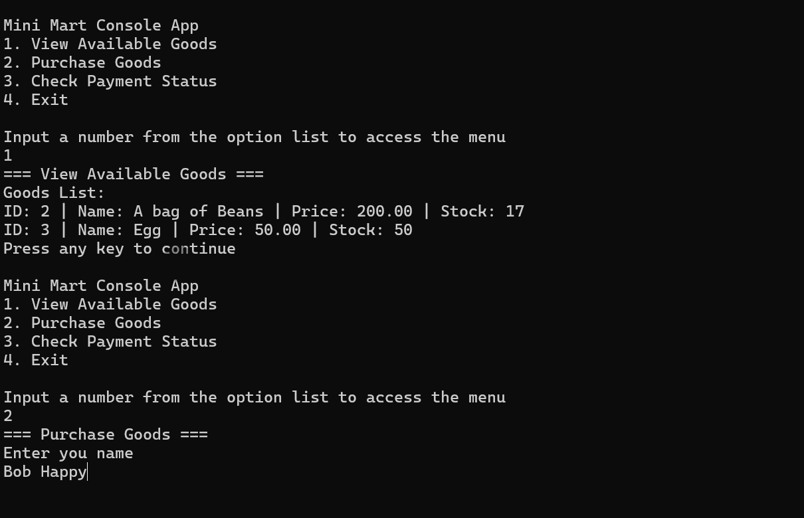Click the "Goods List:" label
The height and width of the screenshot is (518, 804).
click(54, 193)
